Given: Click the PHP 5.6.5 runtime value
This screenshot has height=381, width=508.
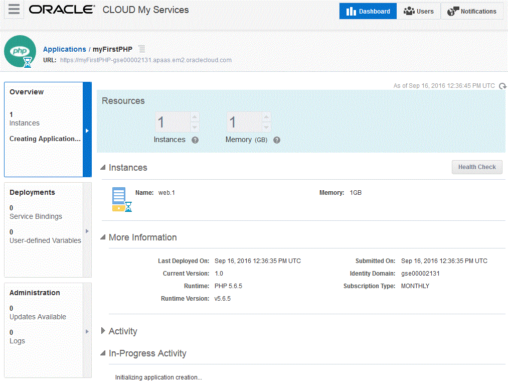Looking at the screenshot, I should 228,286.
